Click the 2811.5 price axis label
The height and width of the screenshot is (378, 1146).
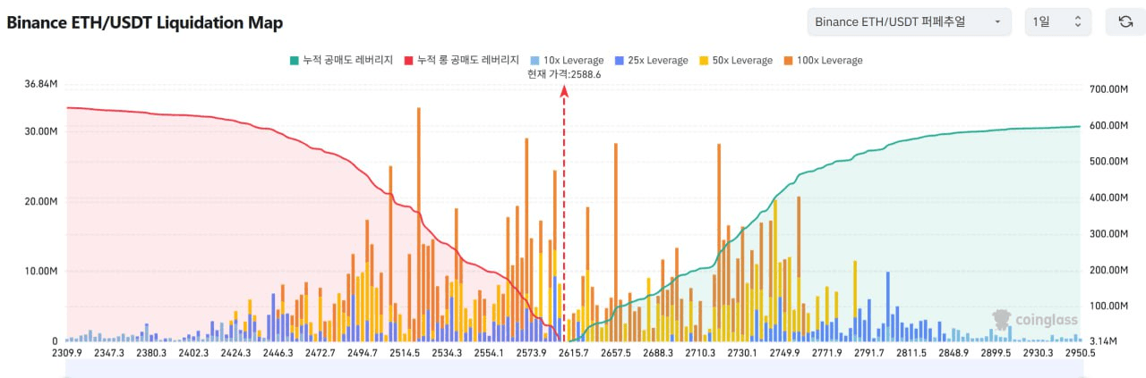click(911, 354)
